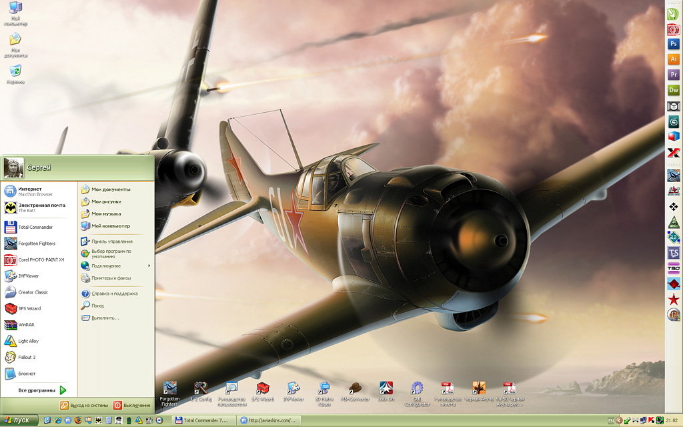Launch Dreamweaver from the side toolbar
Screen dimensions: 683x427
tap(674, 90)
